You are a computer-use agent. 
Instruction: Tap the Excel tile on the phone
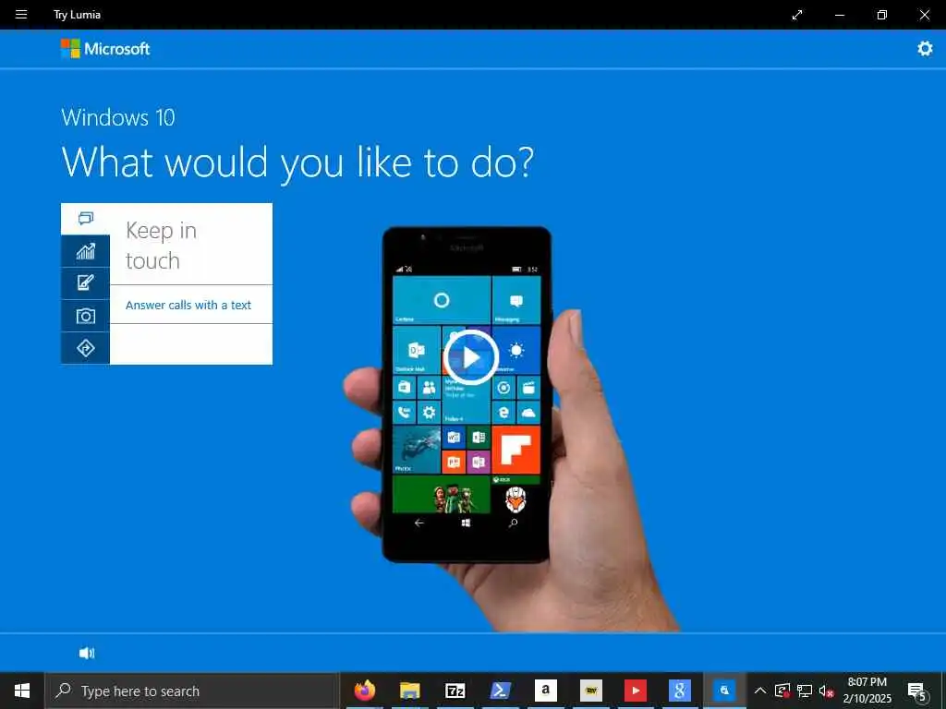tap(479, 438)
